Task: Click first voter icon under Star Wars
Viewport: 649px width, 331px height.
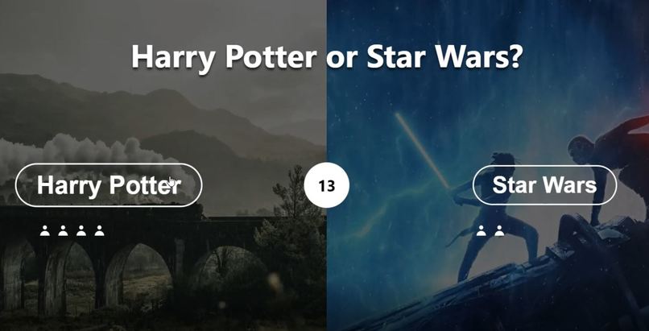Action: pos(481,231)
